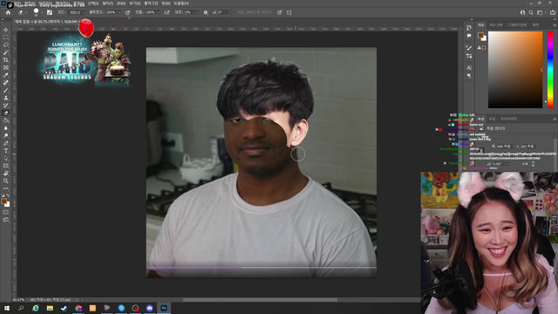Open the Edit Toolbar ellipsis
The height and width of the screenshot is (314, 558).
point(6,188)
